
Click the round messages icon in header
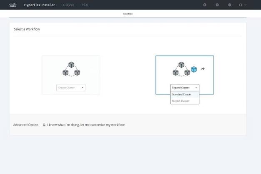click(x=230, y=5)
